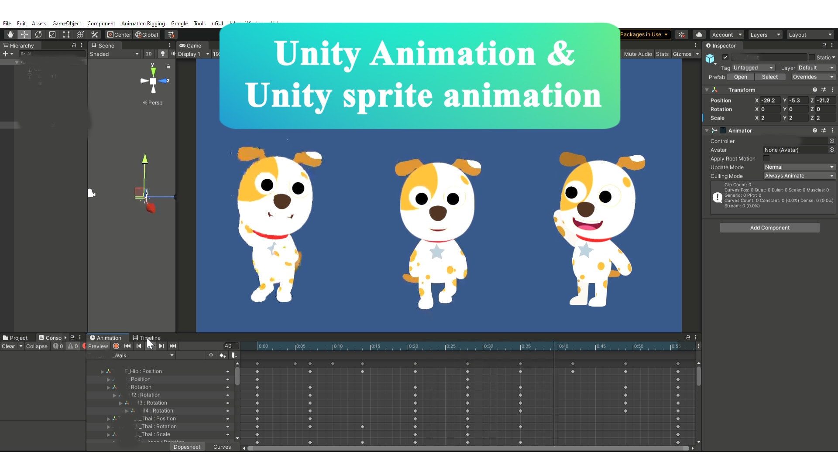Collapse the Transform component
This screenshot has width=838, height=471.
click(707, 89)
